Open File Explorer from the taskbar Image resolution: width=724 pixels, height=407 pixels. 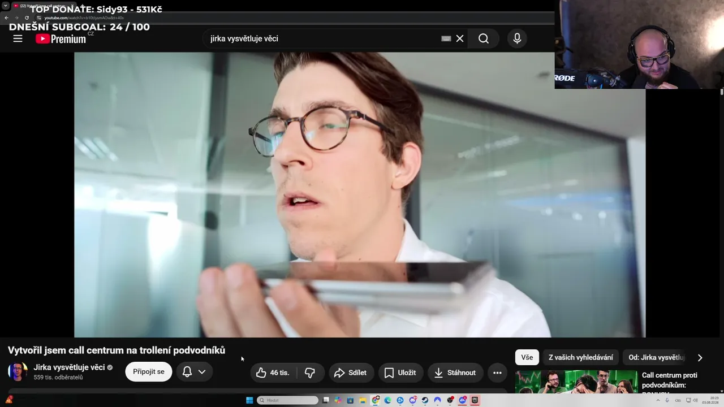point(363,400)
